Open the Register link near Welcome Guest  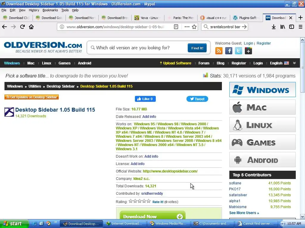264,43
